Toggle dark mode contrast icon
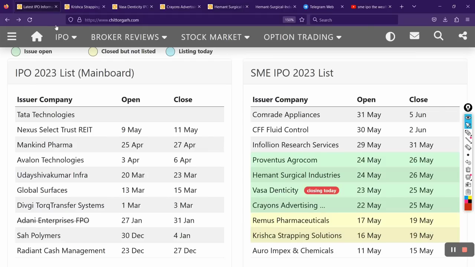The width and height of the screenshot is (475, 267). tap(390, 36)
